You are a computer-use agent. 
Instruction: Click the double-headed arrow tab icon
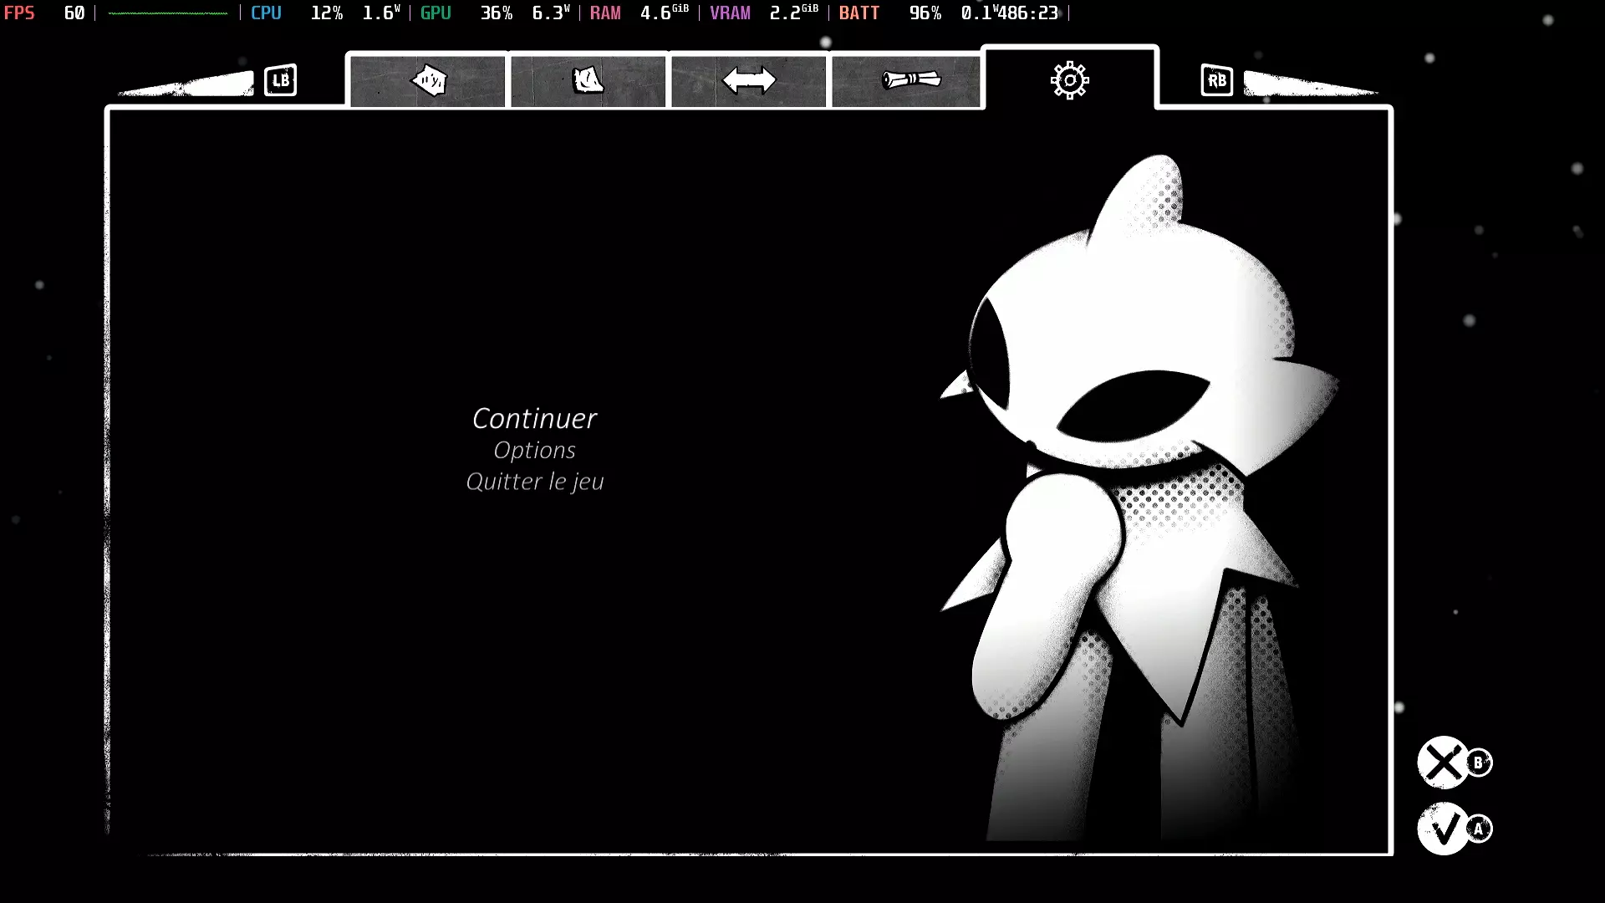click(x=748, y=80)
